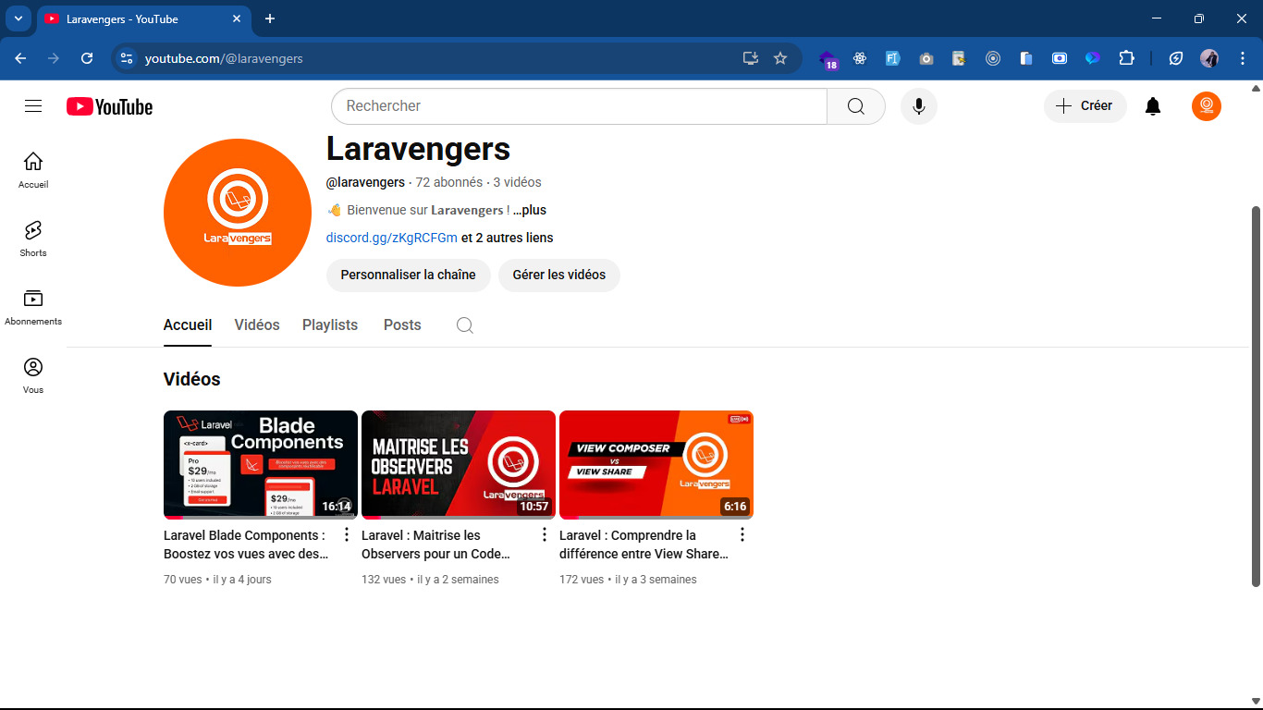Open the Chrome profile avatar
Image resolution: width=1263 pixels, height=710 pixels.
[1209, 58]
